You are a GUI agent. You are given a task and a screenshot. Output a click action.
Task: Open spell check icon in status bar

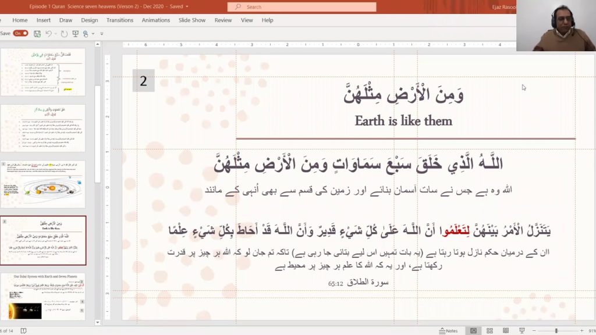click(24, 331)
